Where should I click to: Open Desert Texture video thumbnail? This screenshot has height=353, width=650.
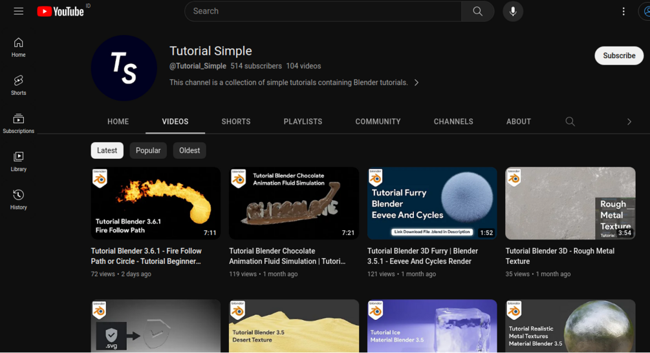(294, 326)
